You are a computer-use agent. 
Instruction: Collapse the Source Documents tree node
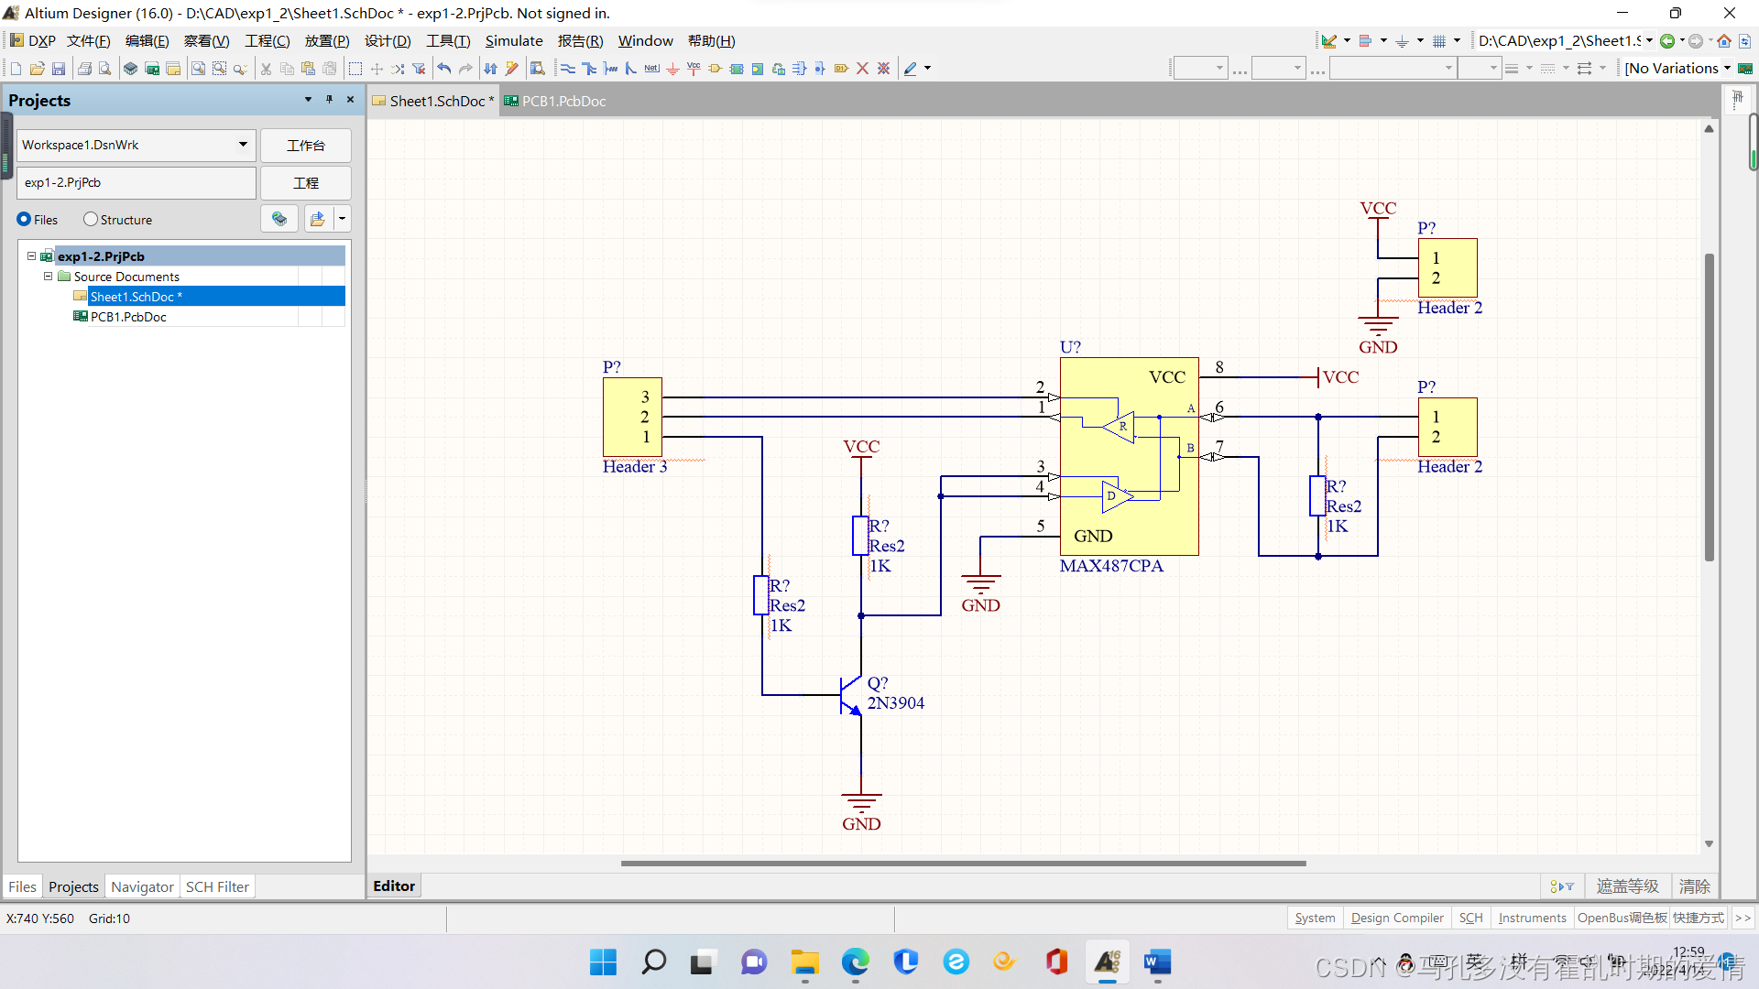point(49,277)
